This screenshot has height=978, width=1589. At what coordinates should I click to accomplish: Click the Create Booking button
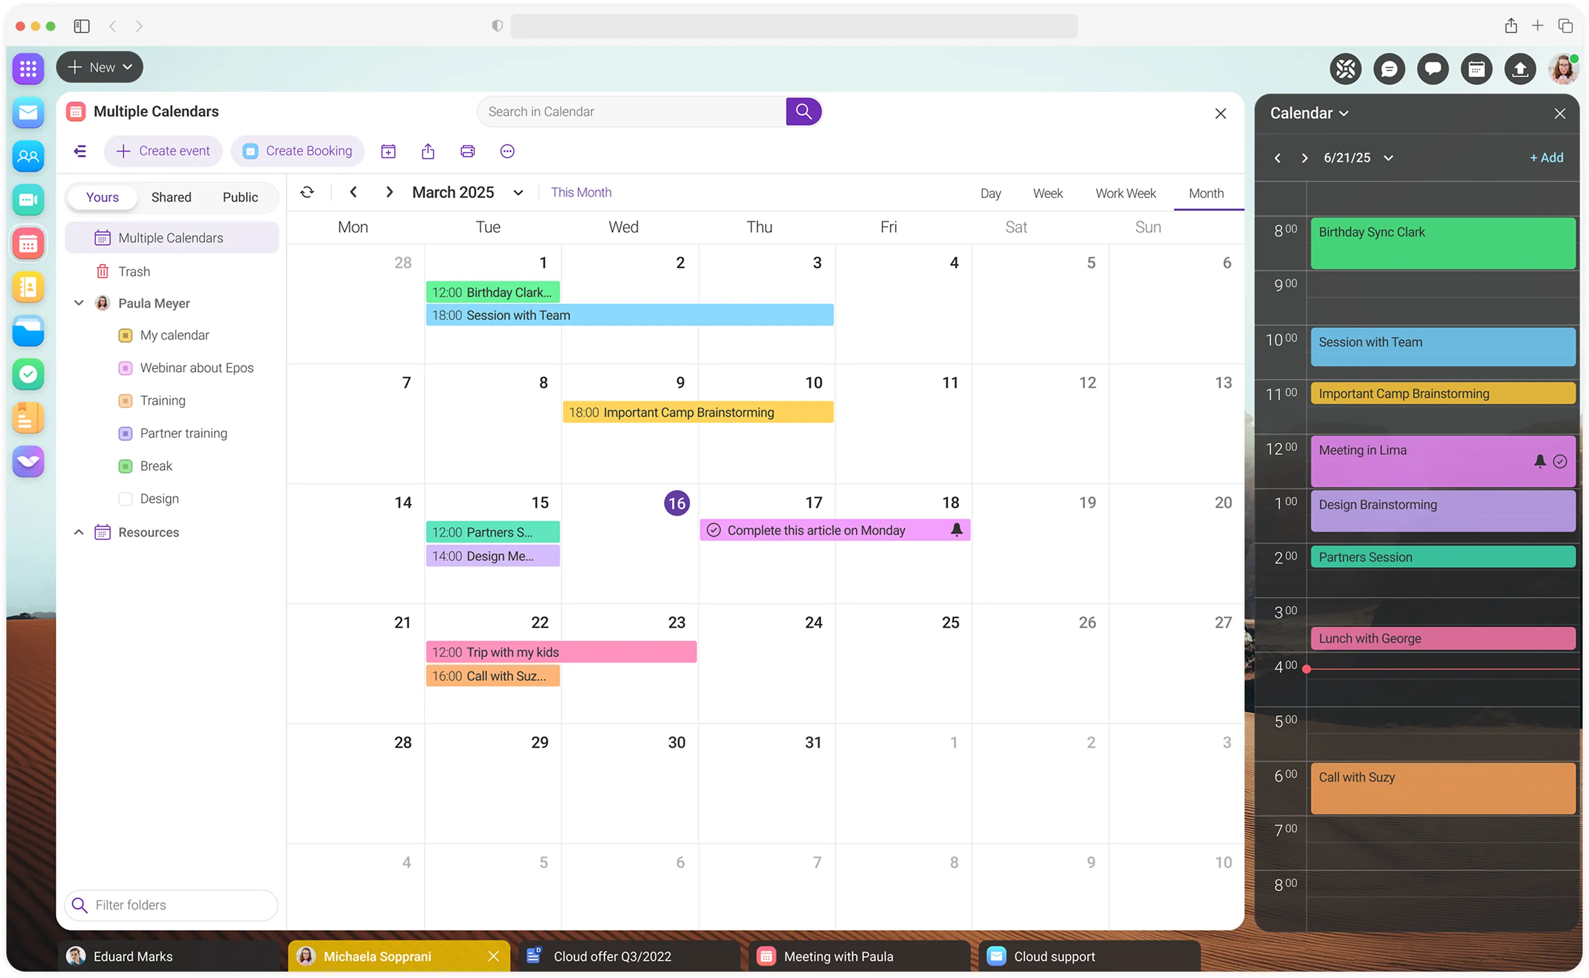point(298,151)
